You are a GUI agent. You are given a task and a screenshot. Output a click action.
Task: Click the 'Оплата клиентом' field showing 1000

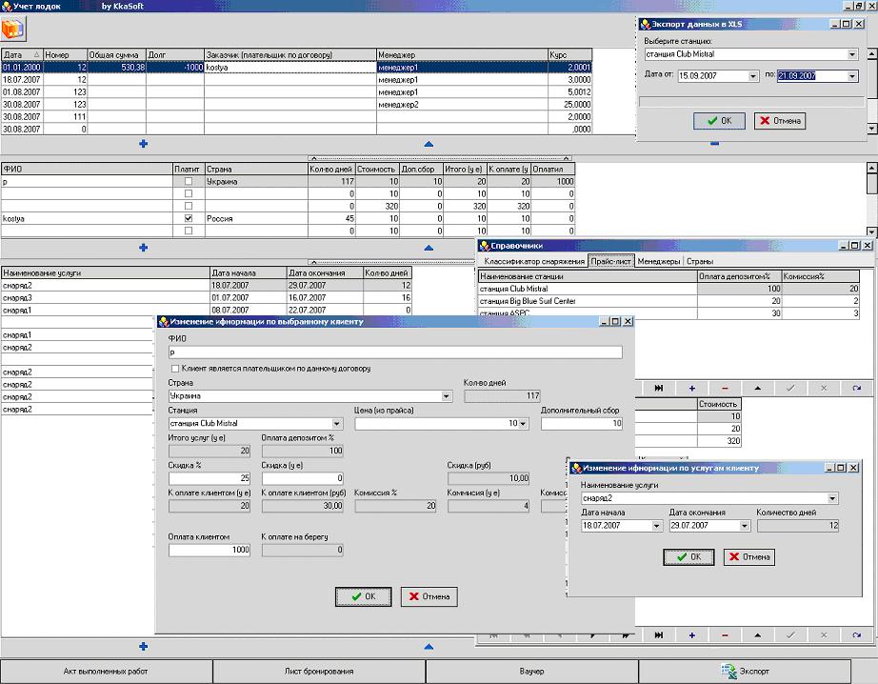tap(210, 550)
